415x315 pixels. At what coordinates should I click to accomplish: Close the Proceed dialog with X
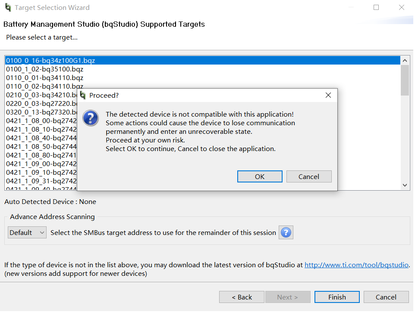click(x=328, y=96)
